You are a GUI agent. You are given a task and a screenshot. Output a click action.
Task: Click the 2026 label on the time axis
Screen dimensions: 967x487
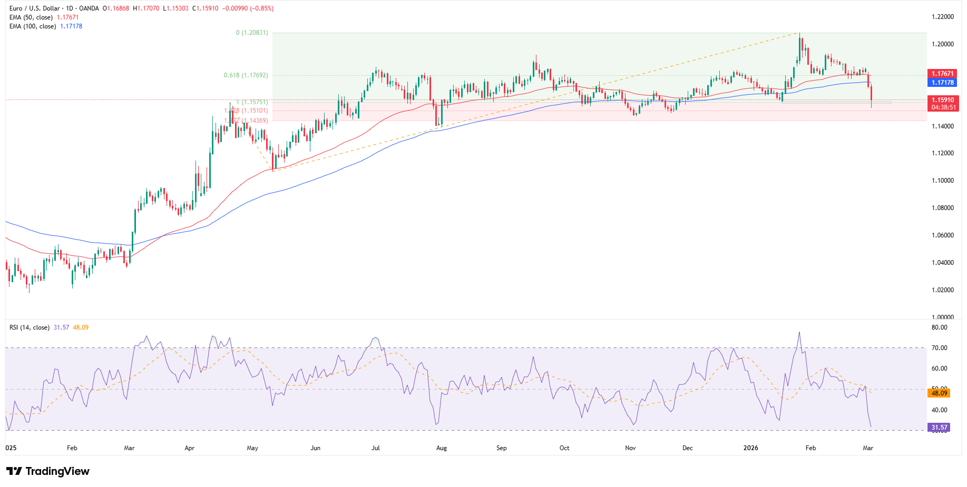(x=750, y=448)
